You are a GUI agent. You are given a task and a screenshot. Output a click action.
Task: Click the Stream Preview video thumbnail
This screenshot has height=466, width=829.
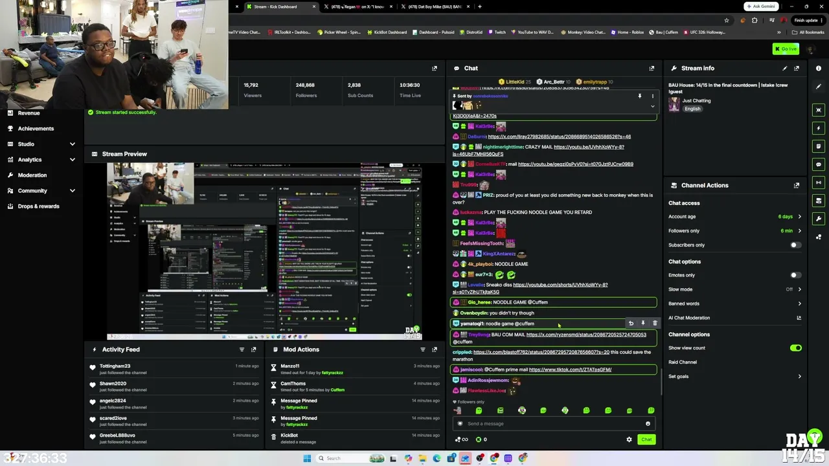click(x=264, y=251)
